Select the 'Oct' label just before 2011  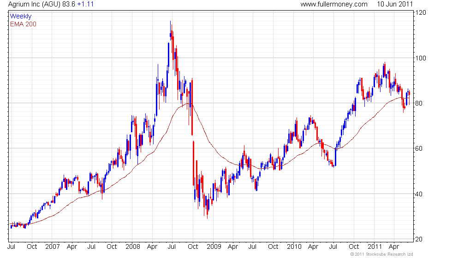click(x=354, y=247)
